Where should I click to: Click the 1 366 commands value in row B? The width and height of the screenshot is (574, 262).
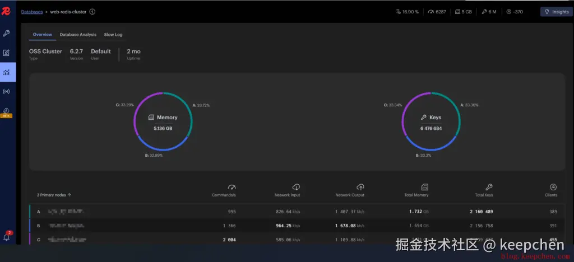tap(229, 226)
